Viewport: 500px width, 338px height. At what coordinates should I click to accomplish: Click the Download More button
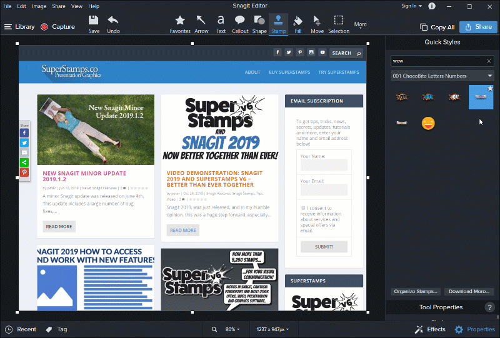(469, 291)
